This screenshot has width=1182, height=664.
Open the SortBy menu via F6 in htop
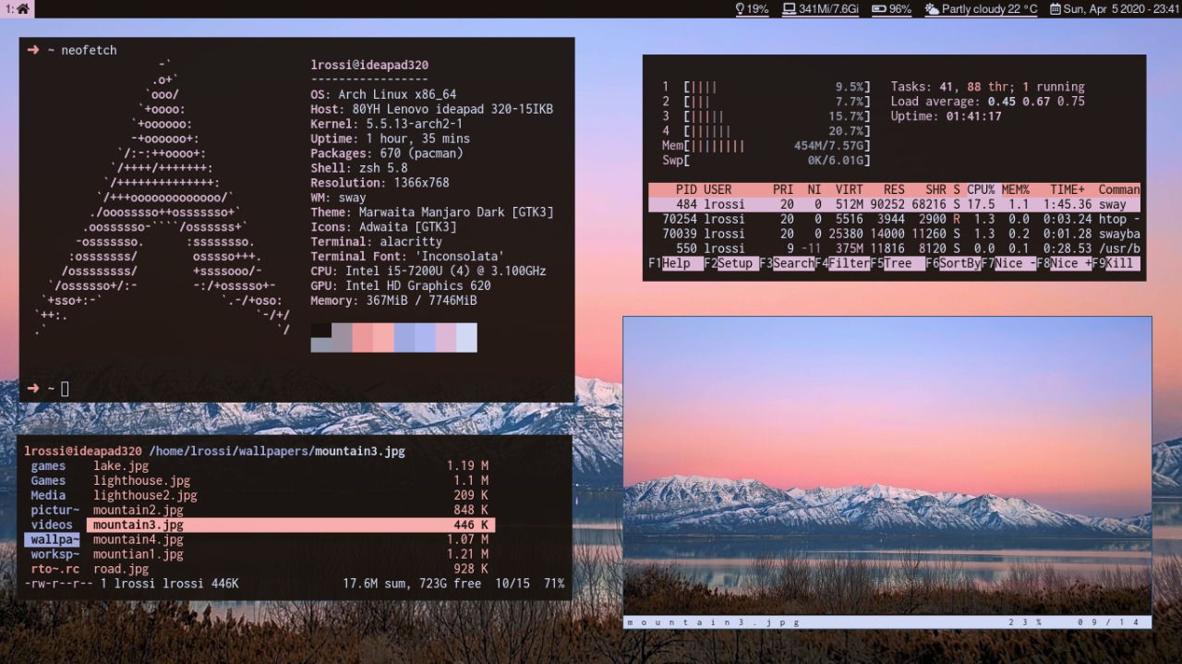pos(952,263)
